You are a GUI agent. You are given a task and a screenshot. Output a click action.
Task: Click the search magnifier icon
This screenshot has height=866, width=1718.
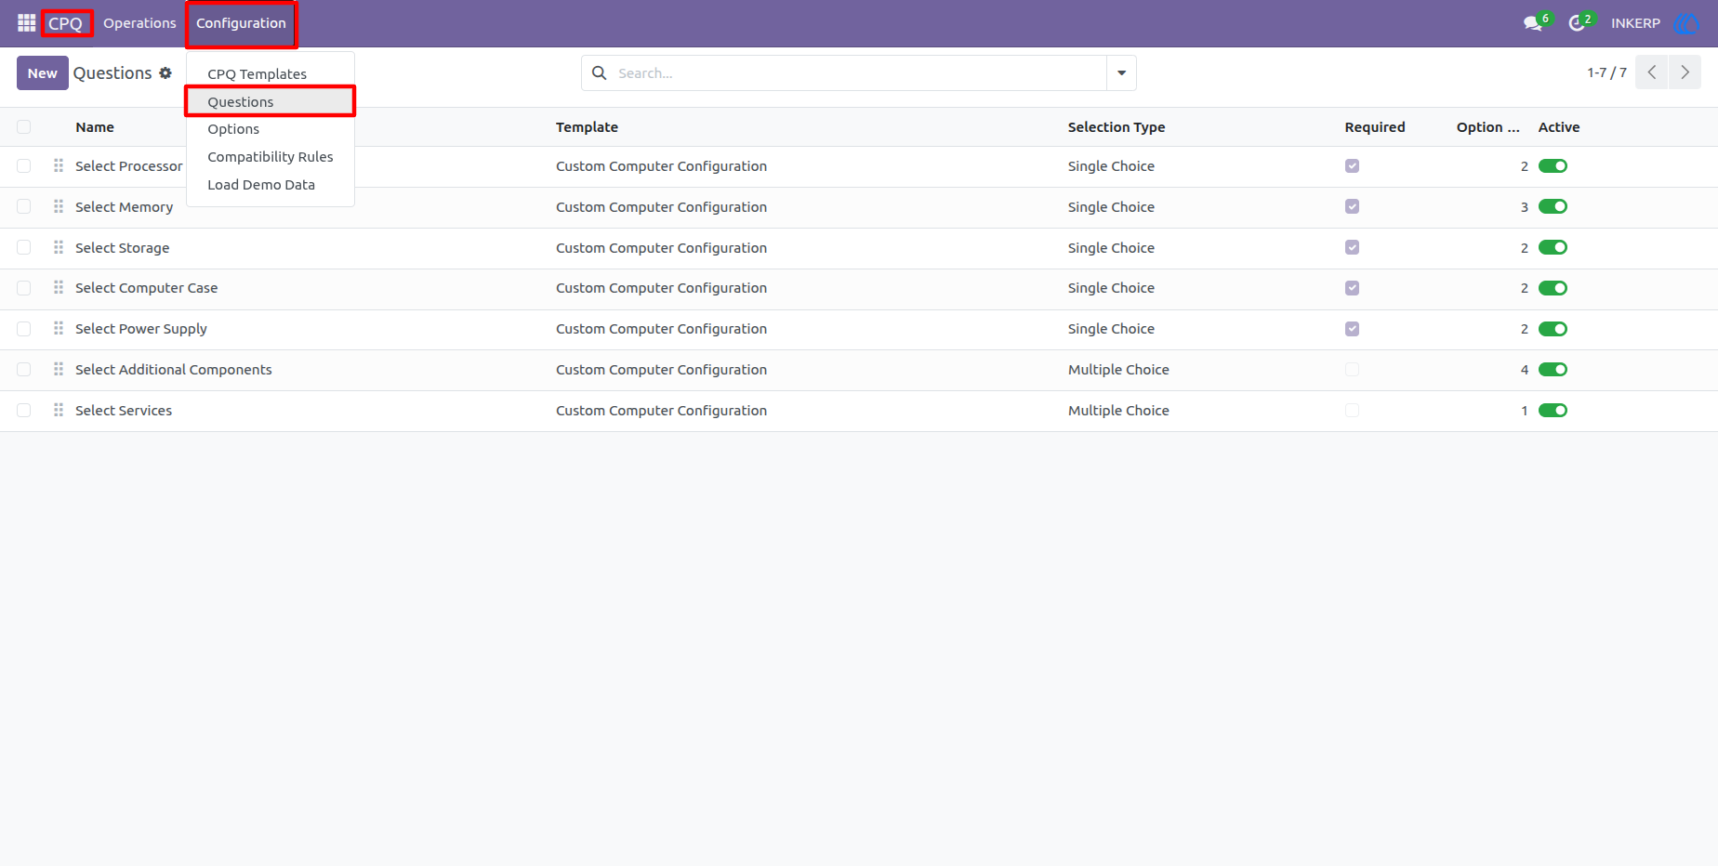600,72
